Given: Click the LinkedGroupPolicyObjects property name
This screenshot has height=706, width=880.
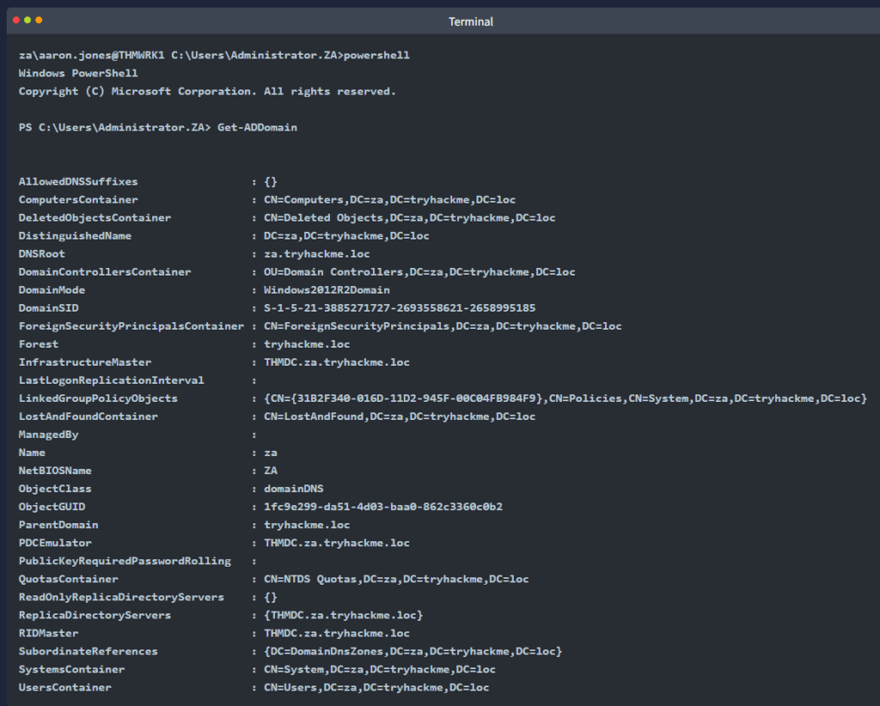Looking at the screenshot, I should coord(98,399).
